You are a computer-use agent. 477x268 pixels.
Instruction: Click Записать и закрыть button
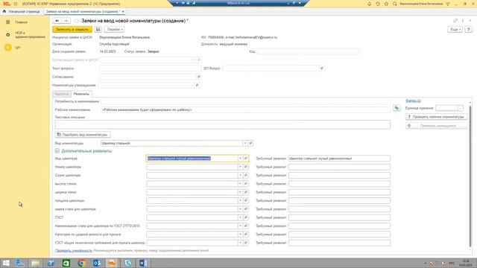pos(72,30)
